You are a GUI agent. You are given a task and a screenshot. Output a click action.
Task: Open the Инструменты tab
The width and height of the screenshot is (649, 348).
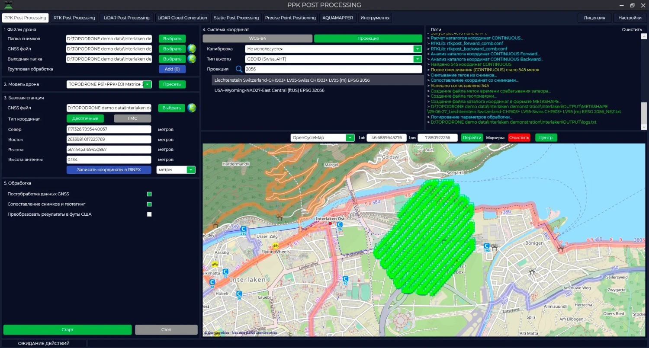(375, 18)
